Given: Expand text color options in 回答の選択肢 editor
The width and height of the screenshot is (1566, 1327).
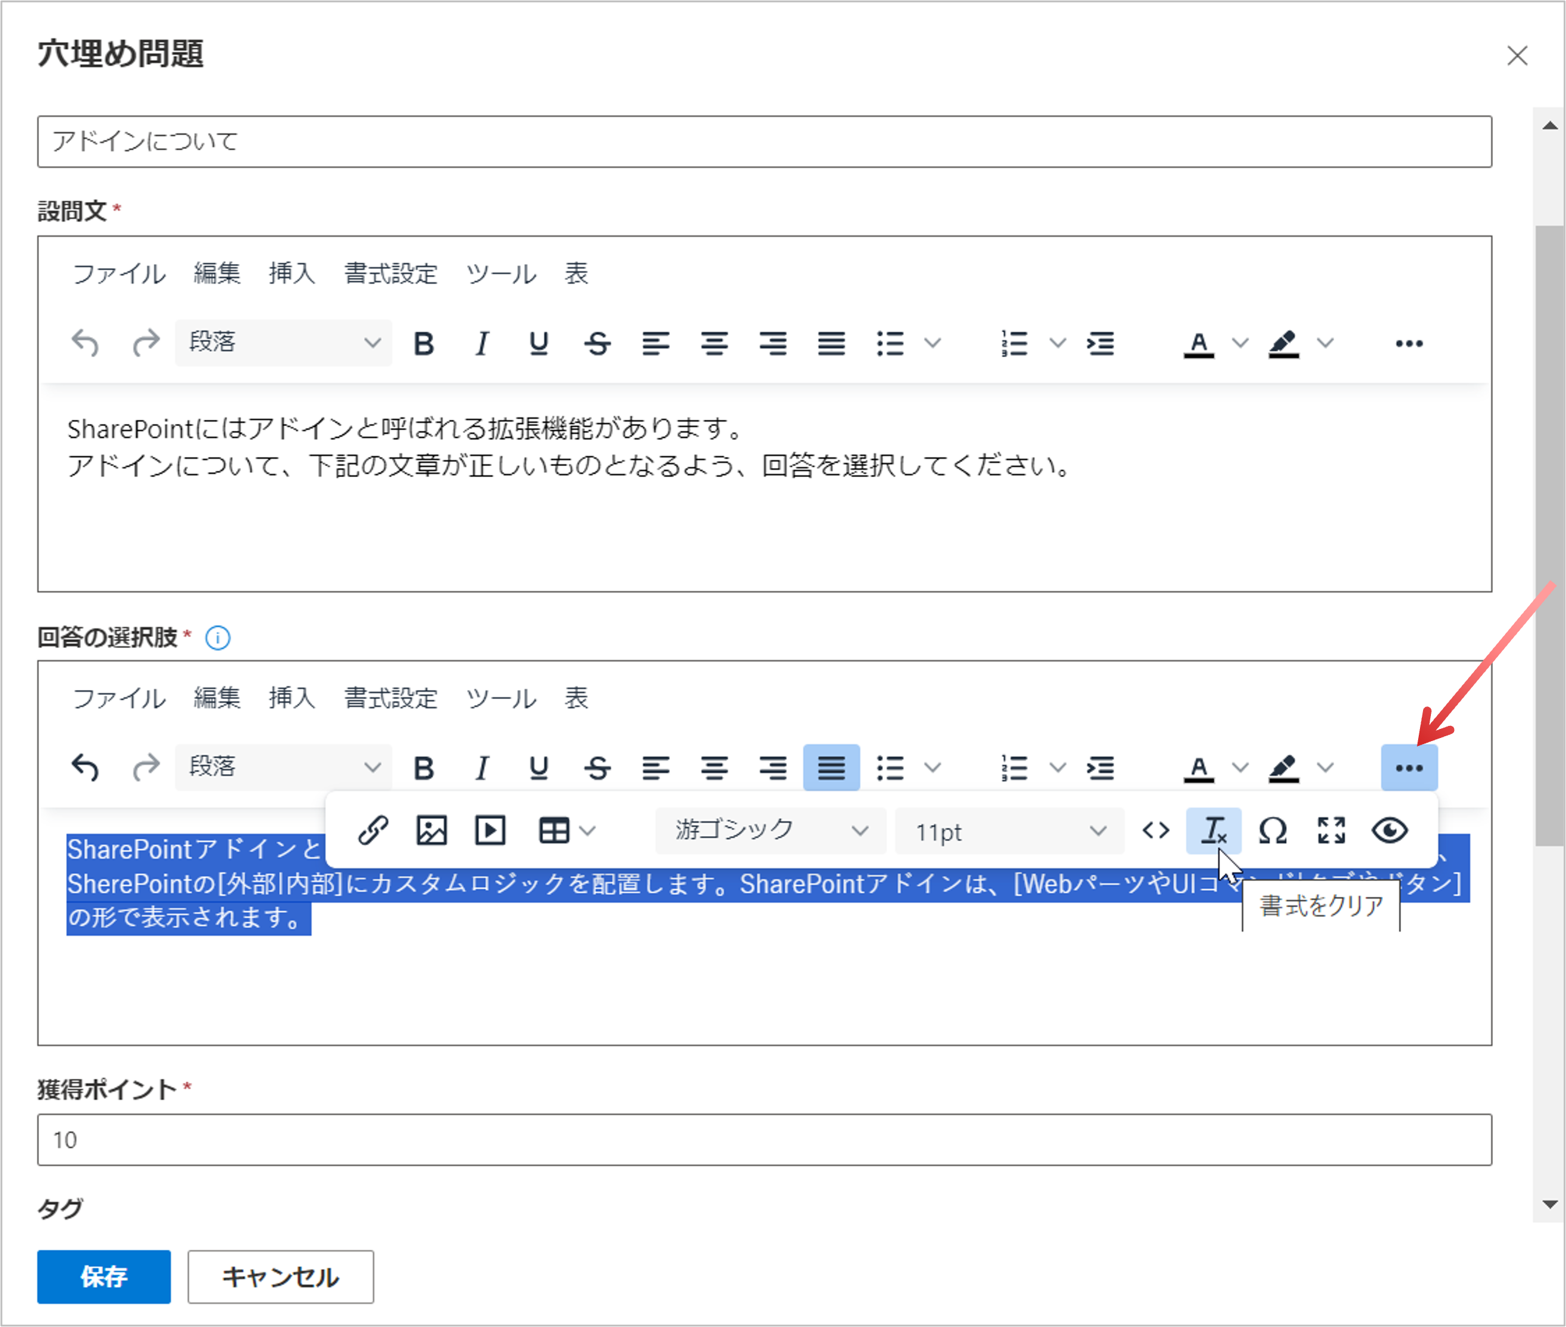Looking at the screenshot, I should coord(1241,767).
